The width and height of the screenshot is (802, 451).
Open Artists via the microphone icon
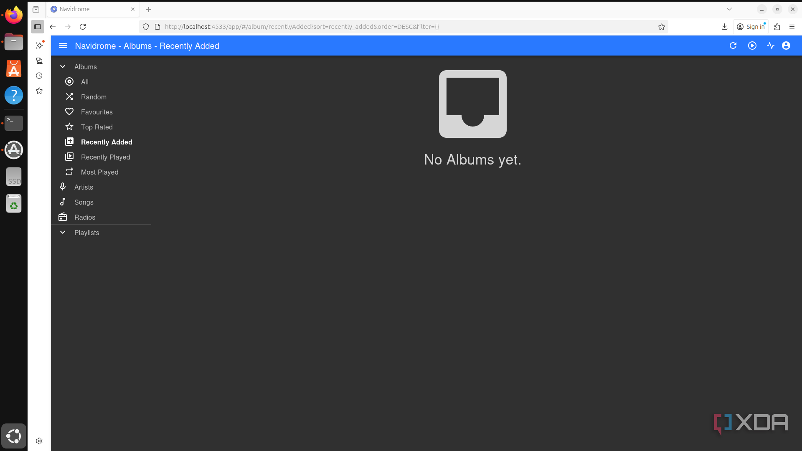click(63, 187)
